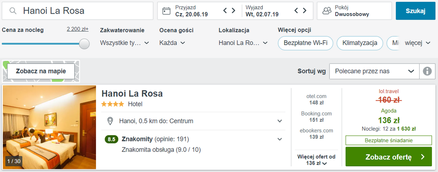The height and width of the screenshot is (172, 438).
Task: Toggle the Klimatyzacja filter
Action: coord(360,43)
